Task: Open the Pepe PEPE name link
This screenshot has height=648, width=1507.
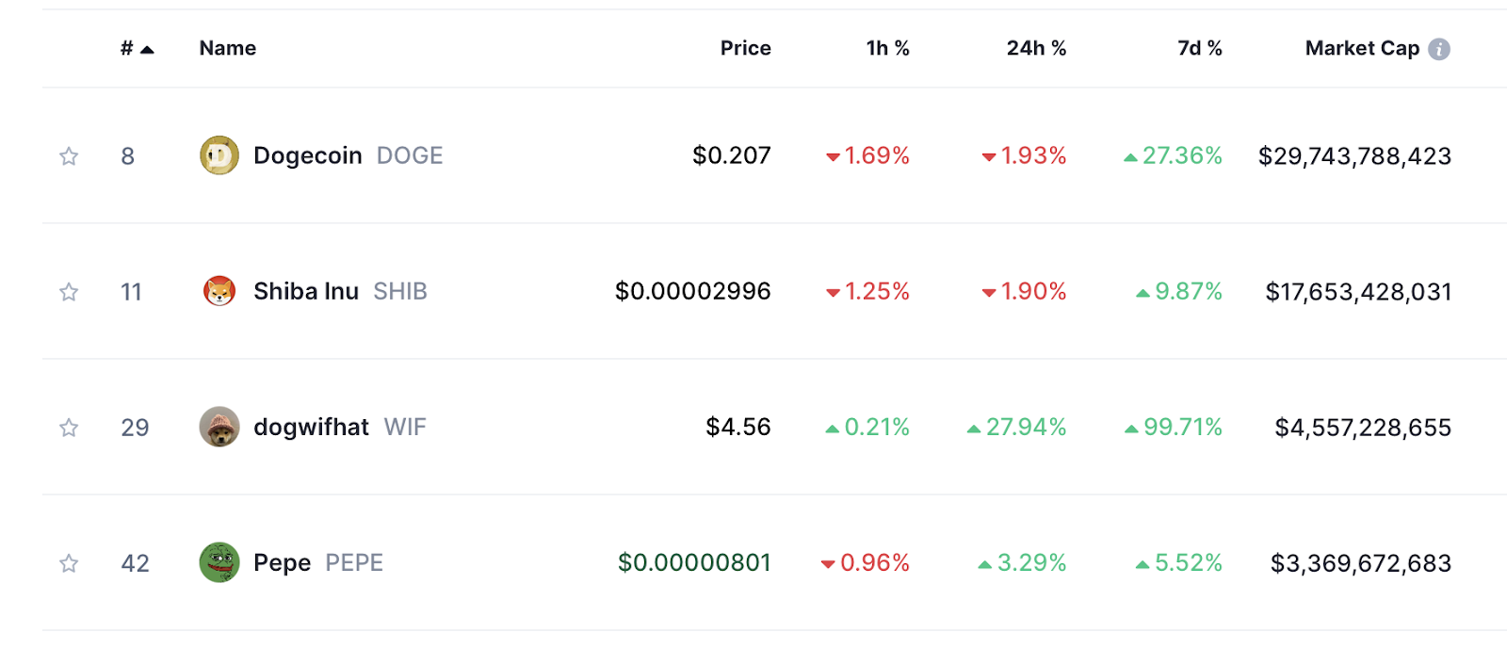Action: coord(318,563)
